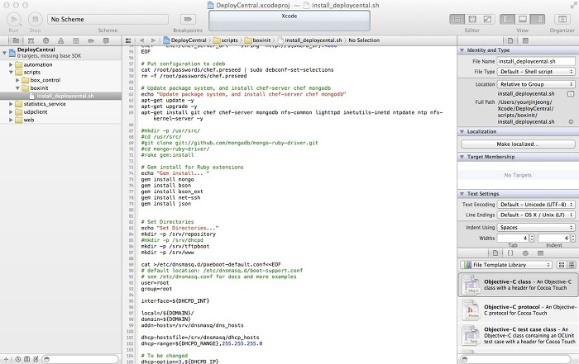579x364 pixels.
Task: Reveal full path in Finder arrow
Action: (x=571, y=121)
